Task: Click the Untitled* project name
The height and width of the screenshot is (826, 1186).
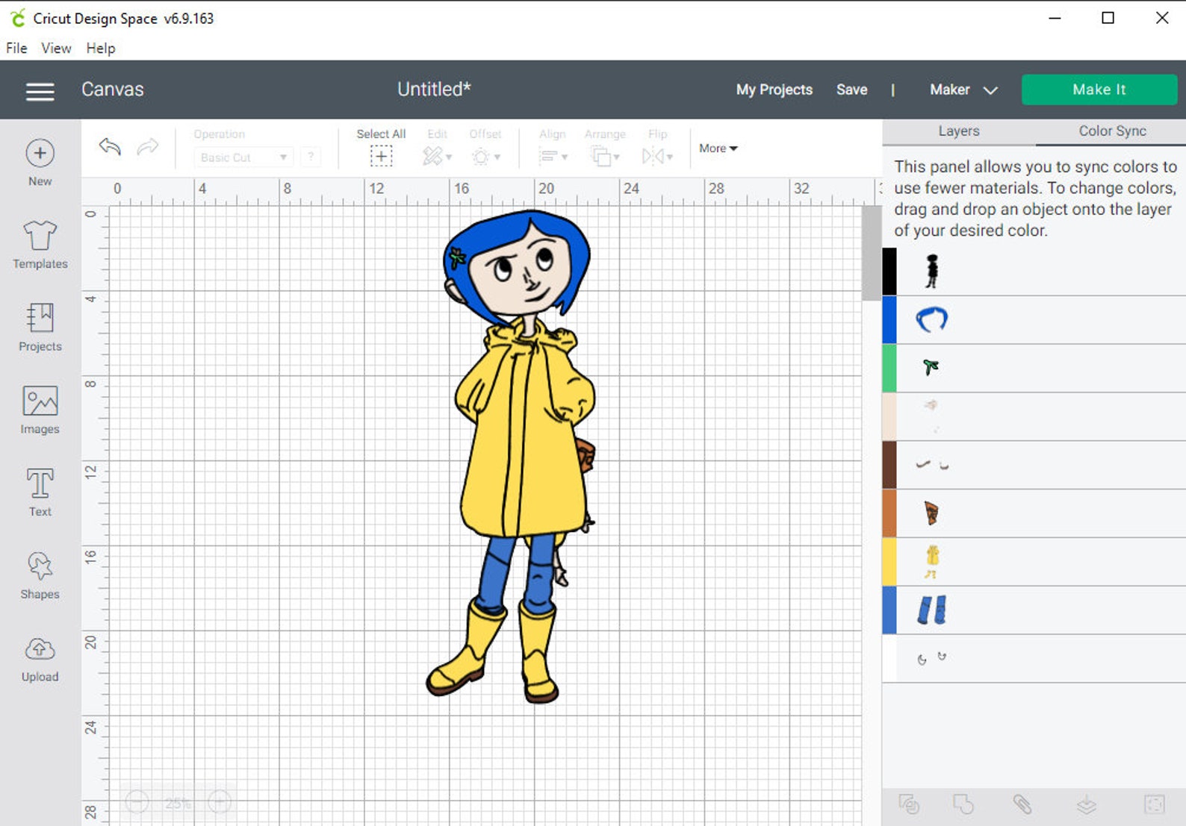Action: (434, 90)
